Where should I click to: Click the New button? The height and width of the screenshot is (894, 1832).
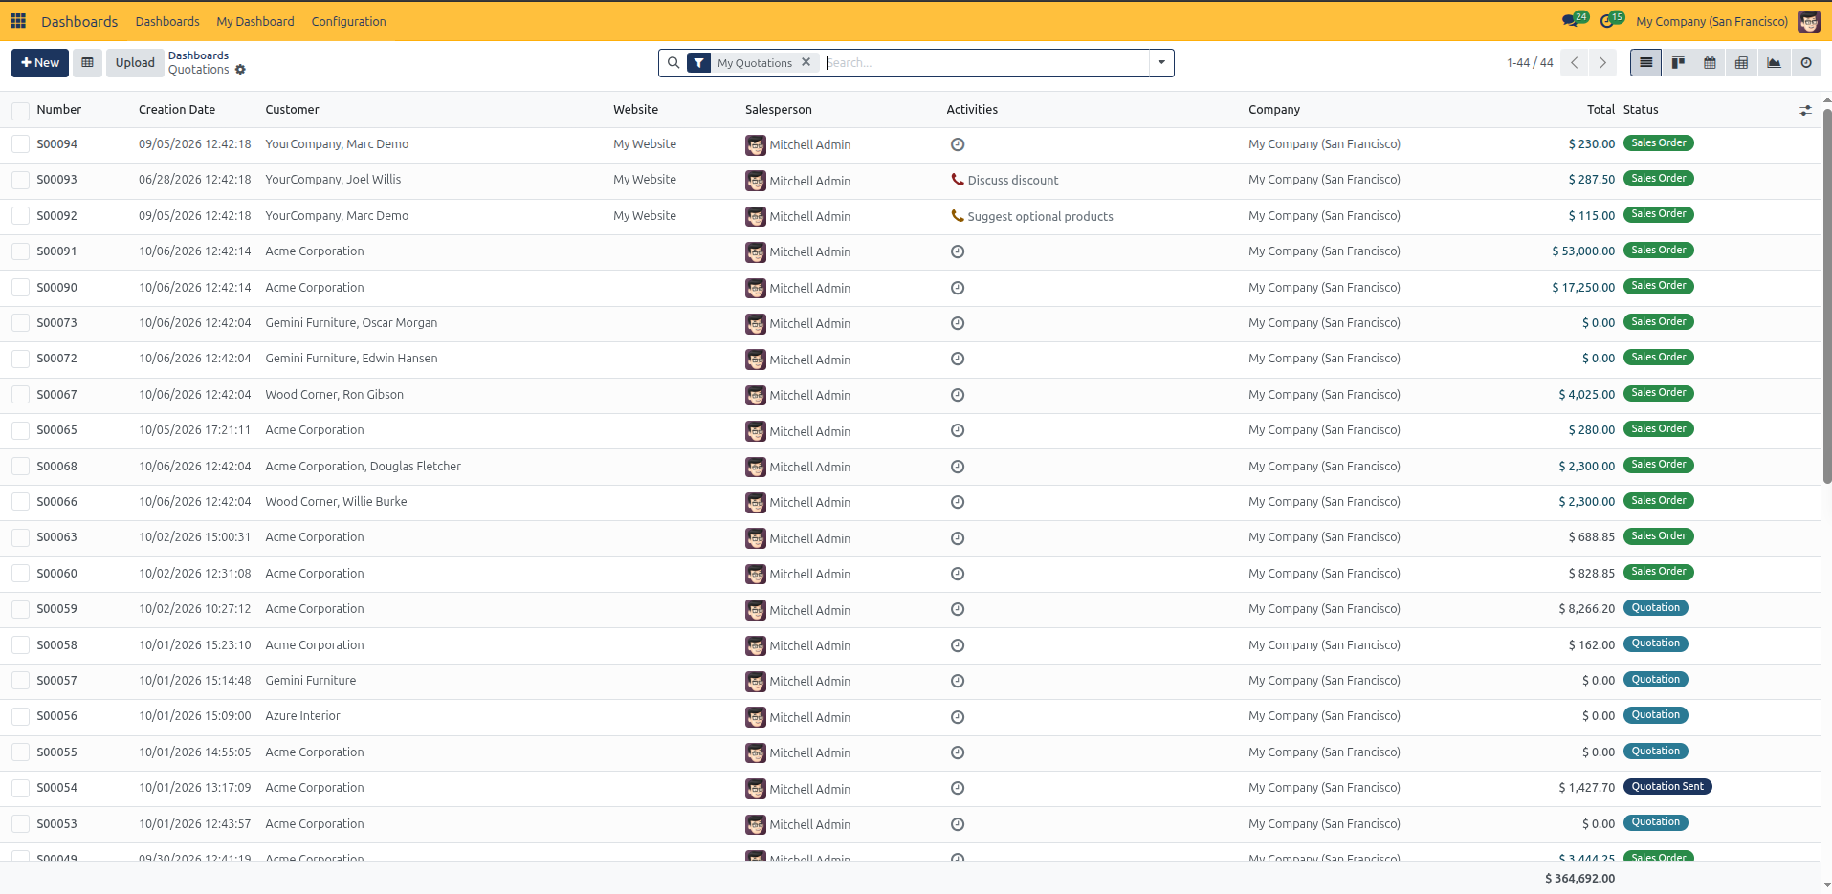pyautogui.click(x=40, y=63)
